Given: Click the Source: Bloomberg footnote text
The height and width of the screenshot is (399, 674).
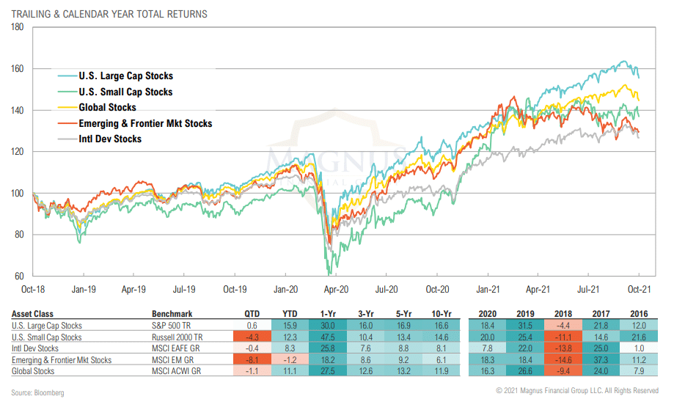Looking at the screenshot, I should tap(38, 392).
